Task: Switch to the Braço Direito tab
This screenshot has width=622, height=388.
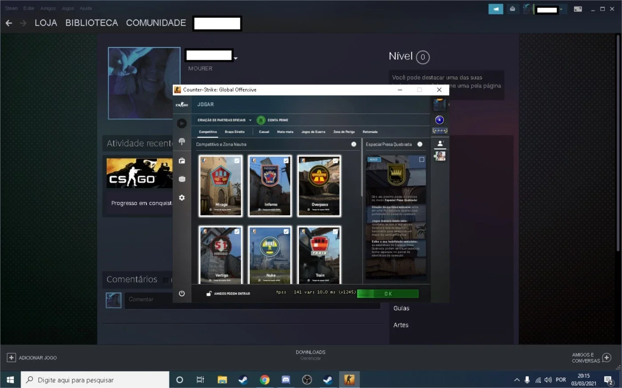Action: coord(235,132)
